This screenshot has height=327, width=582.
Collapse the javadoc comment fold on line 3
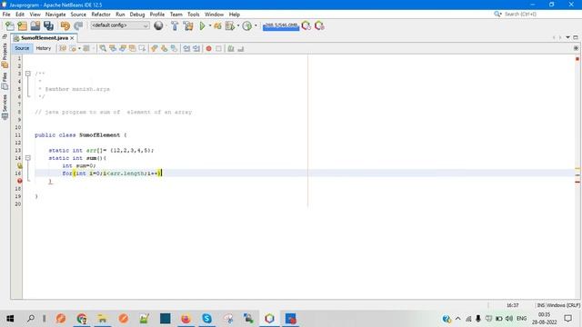(28, 74)
